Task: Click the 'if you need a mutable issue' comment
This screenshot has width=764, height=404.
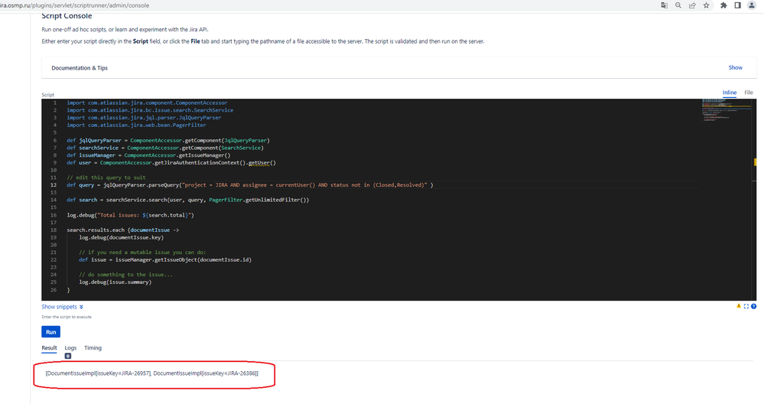Action: pyautogui.click(x=142, y=252)
